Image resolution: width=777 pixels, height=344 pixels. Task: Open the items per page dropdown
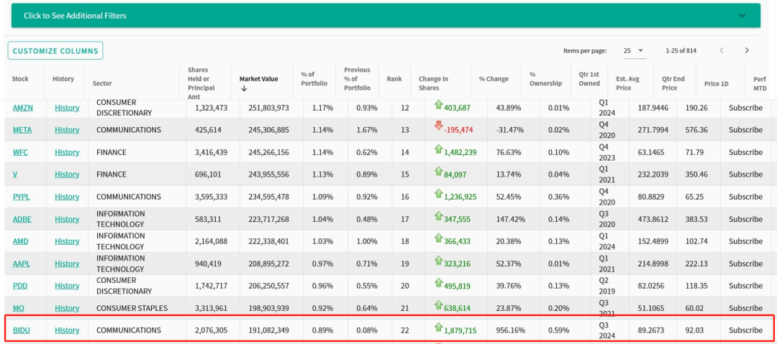click(x=634, y=51)
